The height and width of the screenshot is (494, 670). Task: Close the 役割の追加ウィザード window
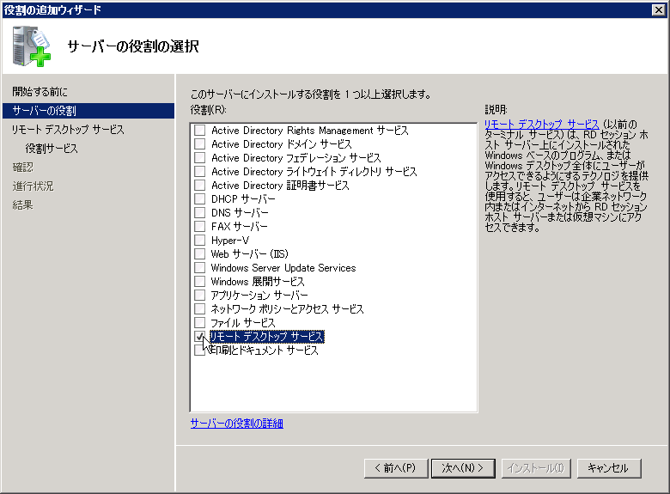point(659,9)
